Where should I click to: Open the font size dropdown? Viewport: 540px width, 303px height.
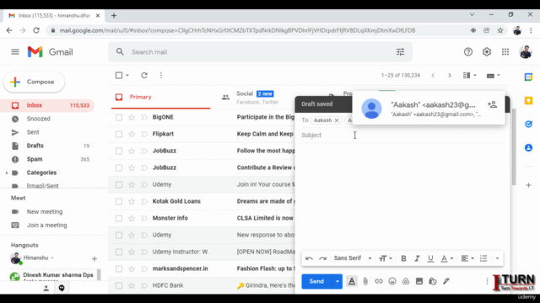386,258
